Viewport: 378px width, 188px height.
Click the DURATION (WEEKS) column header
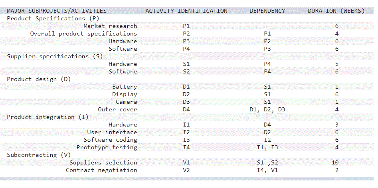[336, 11]
